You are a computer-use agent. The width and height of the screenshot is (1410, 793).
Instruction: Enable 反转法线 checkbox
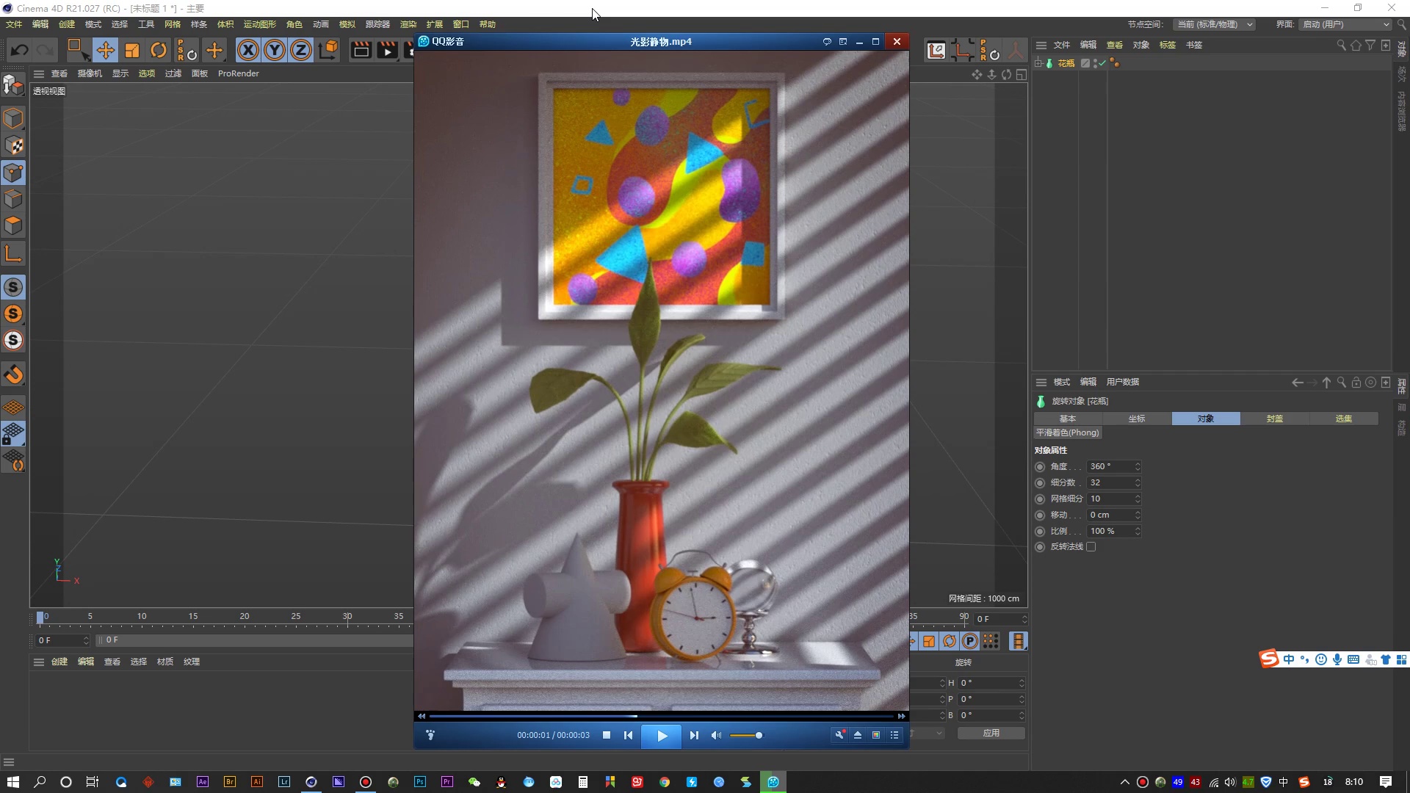[1091, 547]
